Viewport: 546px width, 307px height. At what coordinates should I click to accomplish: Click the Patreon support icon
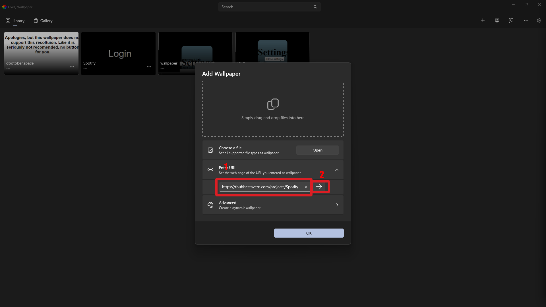[x=511, y=20]
